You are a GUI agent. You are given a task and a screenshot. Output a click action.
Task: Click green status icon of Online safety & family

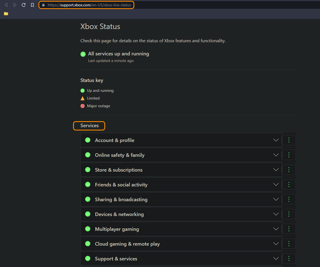(88, 155)
